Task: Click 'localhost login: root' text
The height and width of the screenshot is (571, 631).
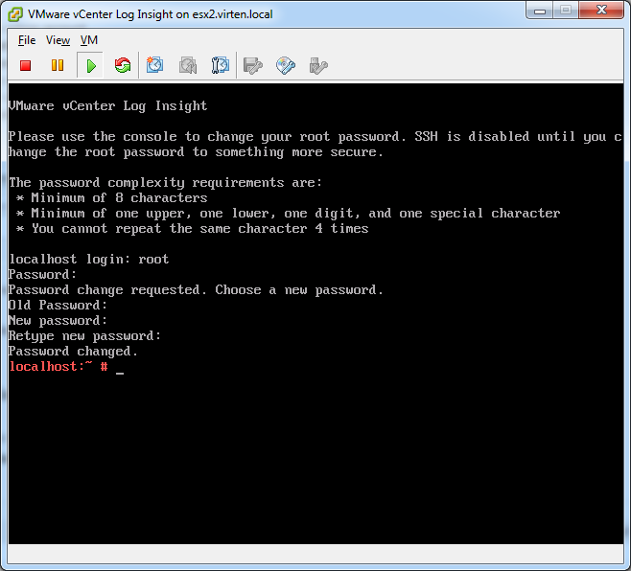Action: (89, 260)
